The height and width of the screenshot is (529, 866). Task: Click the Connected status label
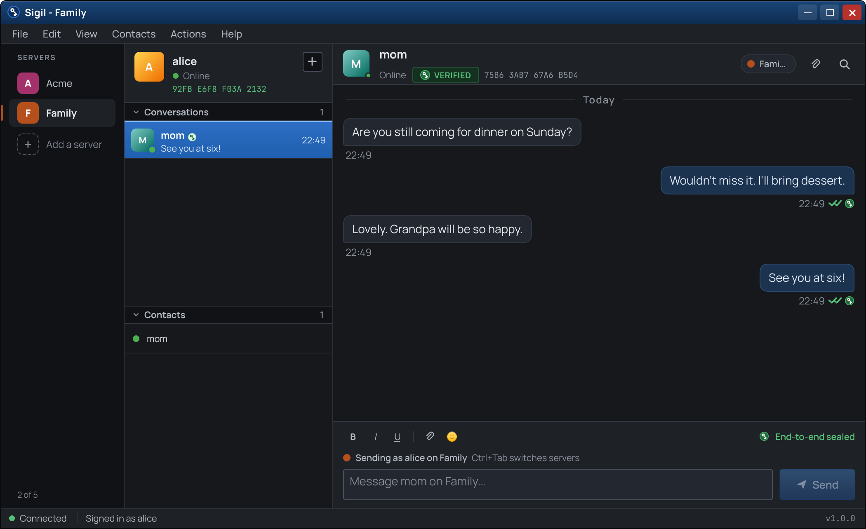[x=43, y=518]
